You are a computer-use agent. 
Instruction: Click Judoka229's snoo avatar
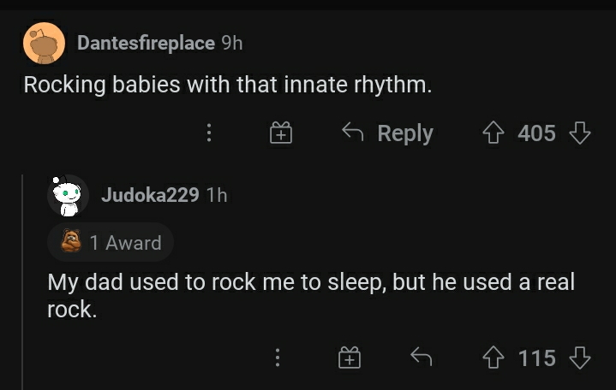(x=68, y=196)
